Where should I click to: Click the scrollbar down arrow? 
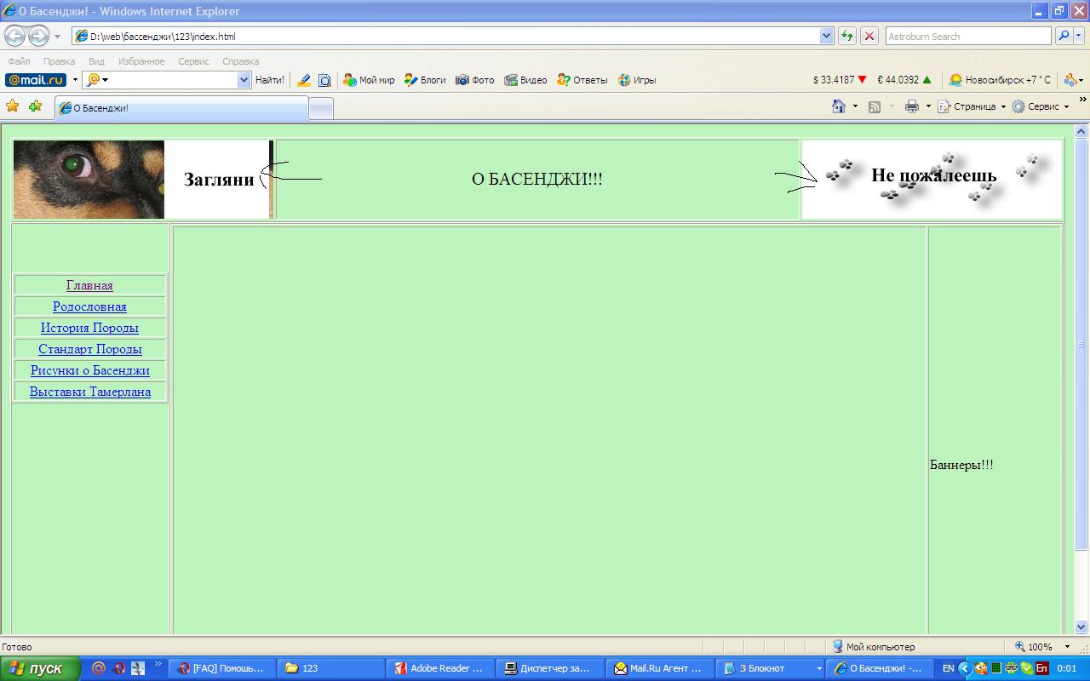[1081, 627]
